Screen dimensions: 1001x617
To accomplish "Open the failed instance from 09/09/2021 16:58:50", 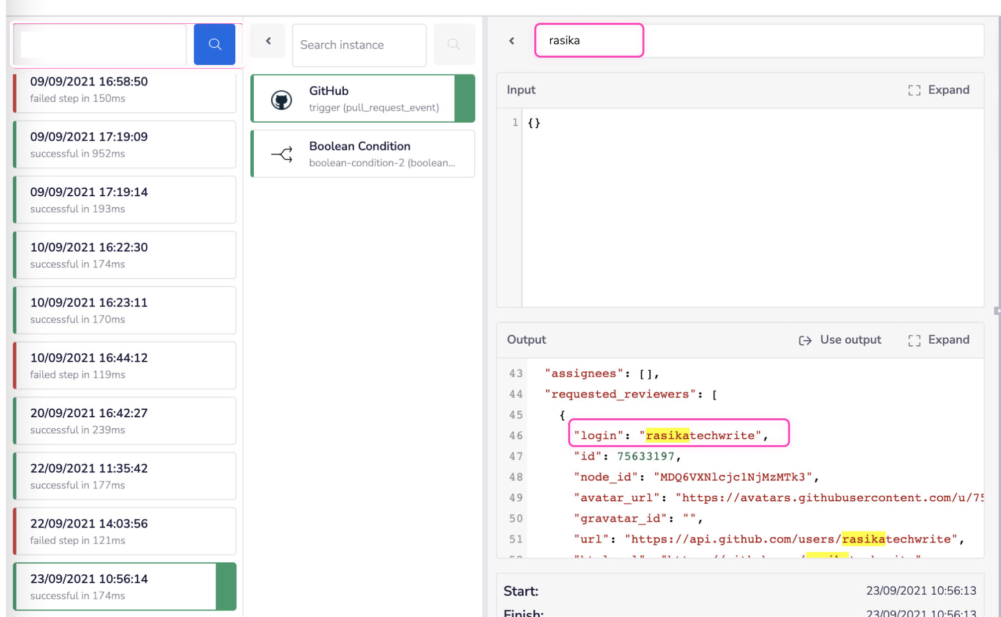I will point(123,89).
